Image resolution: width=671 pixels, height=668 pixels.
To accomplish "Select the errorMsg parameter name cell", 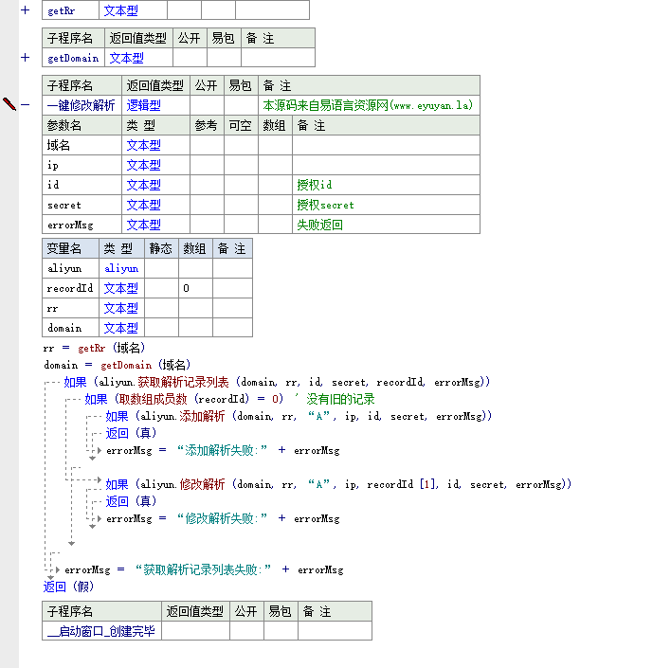I will pos(82,225).
